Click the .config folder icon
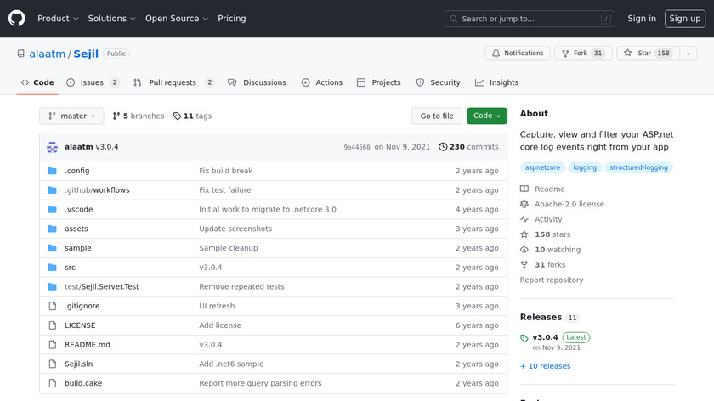The width and height of the screenshot is (714, 401). click(53, 171)
